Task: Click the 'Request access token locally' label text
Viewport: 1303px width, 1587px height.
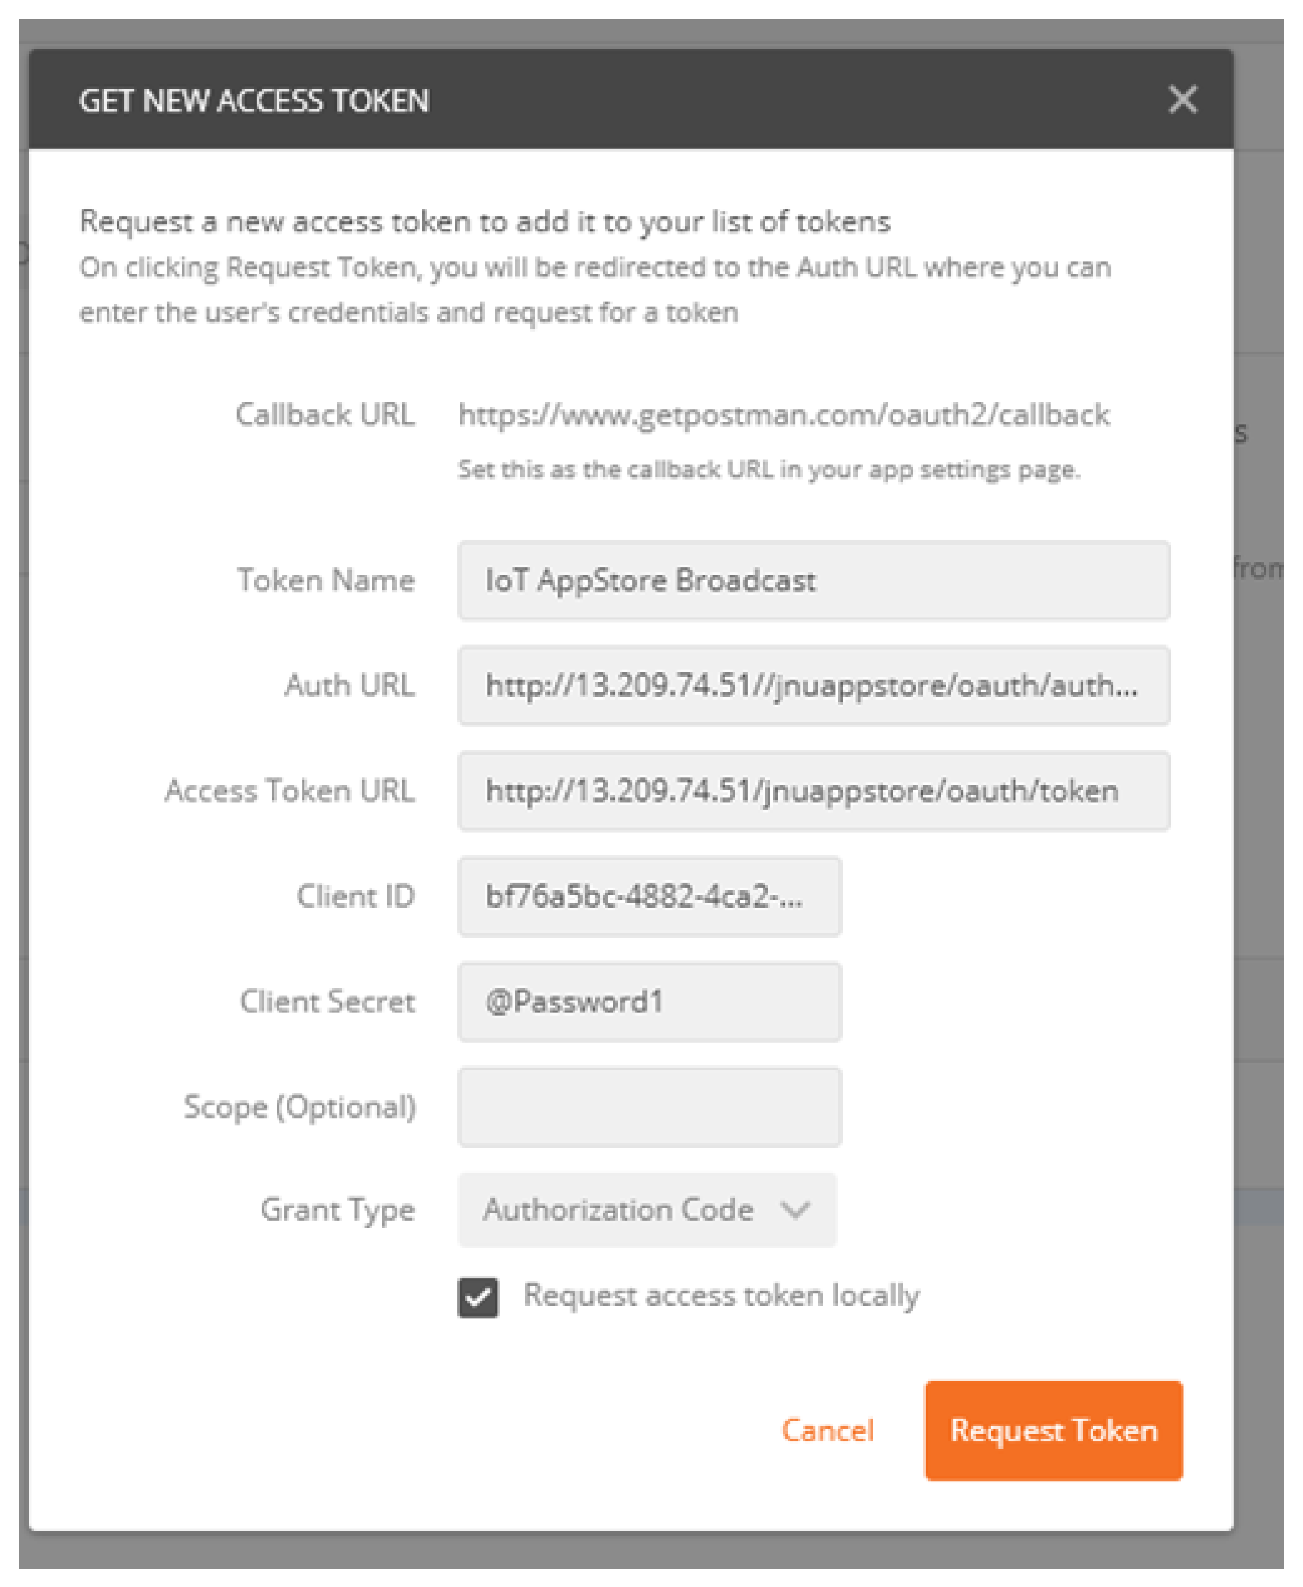Action: point(720,1295)
